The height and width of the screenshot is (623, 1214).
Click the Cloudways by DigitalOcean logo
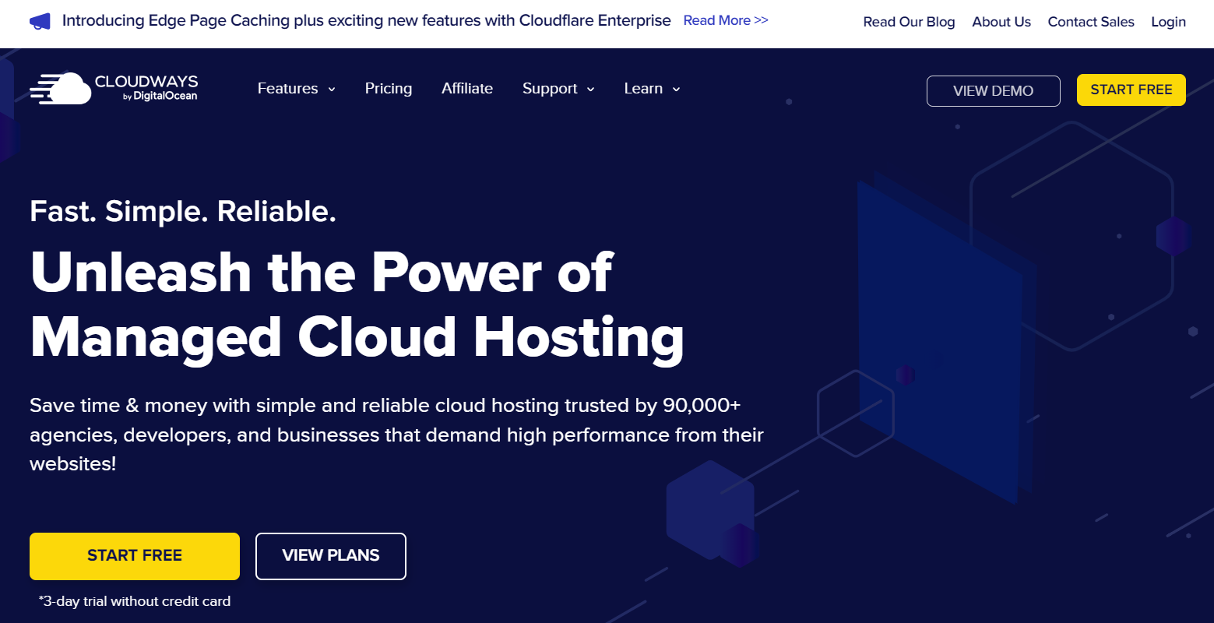[114, 89]
